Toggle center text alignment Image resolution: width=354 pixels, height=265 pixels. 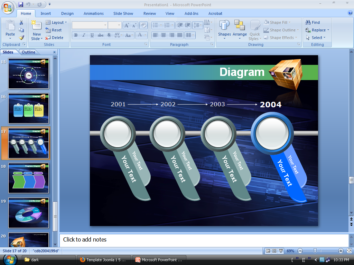pyautogui.click(x=164, y=35)
